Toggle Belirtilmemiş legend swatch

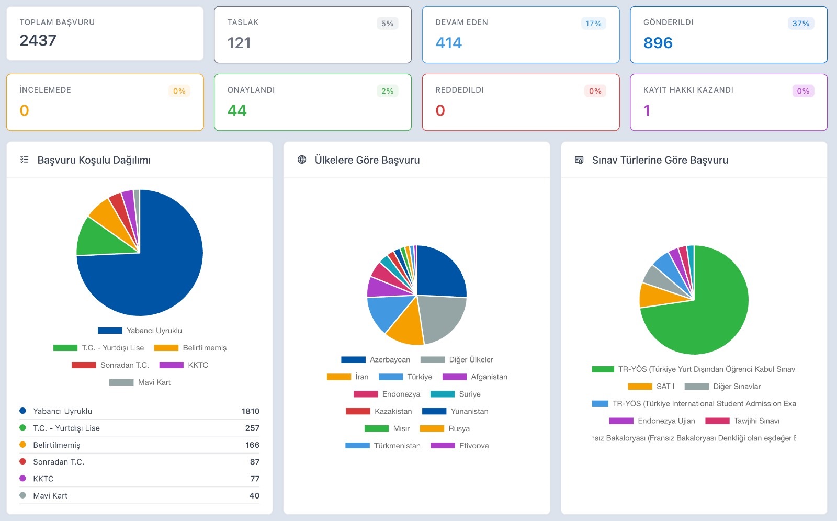(x=166, y=348)
